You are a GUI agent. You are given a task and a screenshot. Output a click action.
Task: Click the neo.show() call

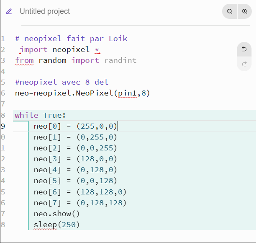[x=56, y=214]
